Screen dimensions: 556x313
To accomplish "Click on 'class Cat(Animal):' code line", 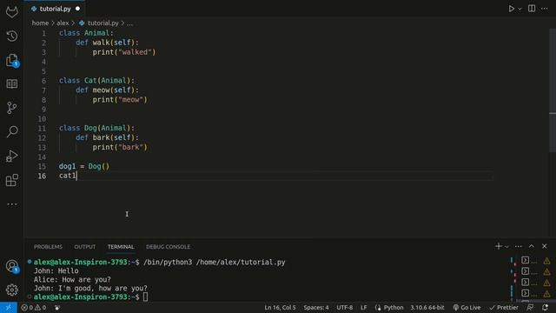I will [x=96, y=81].
